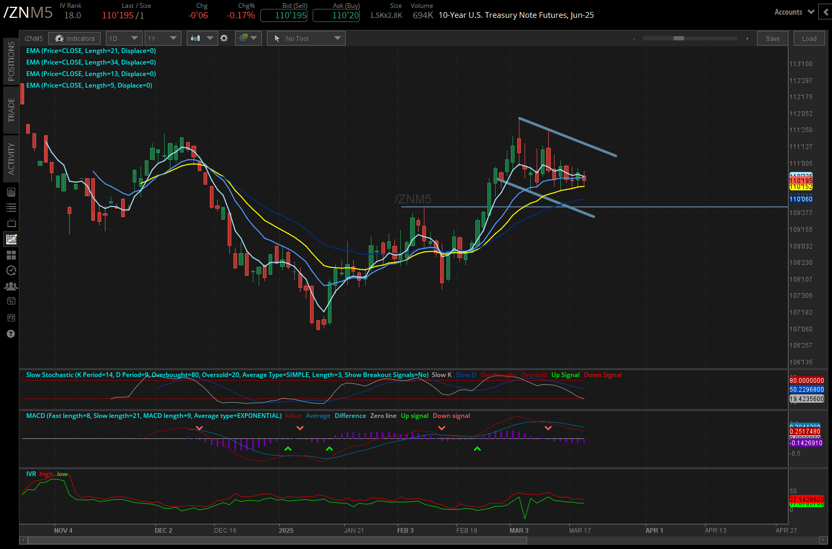Click the Volume 694K value
832x549 pixels.
(x=423, y=15)
